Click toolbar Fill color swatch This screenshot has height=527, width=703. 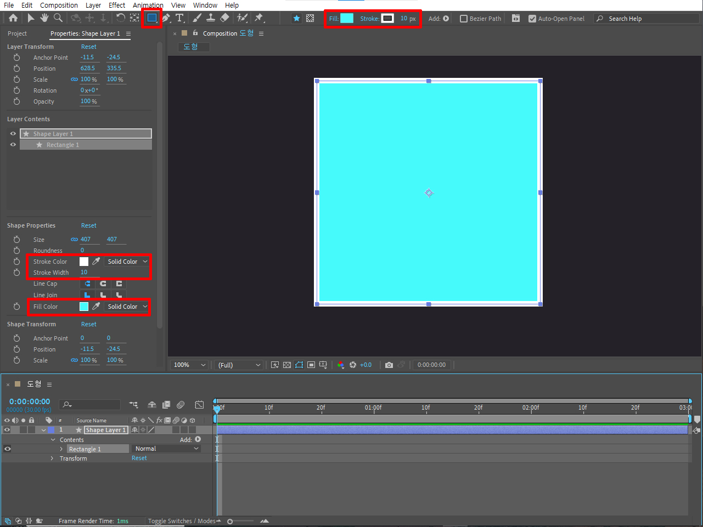[347, 18]
